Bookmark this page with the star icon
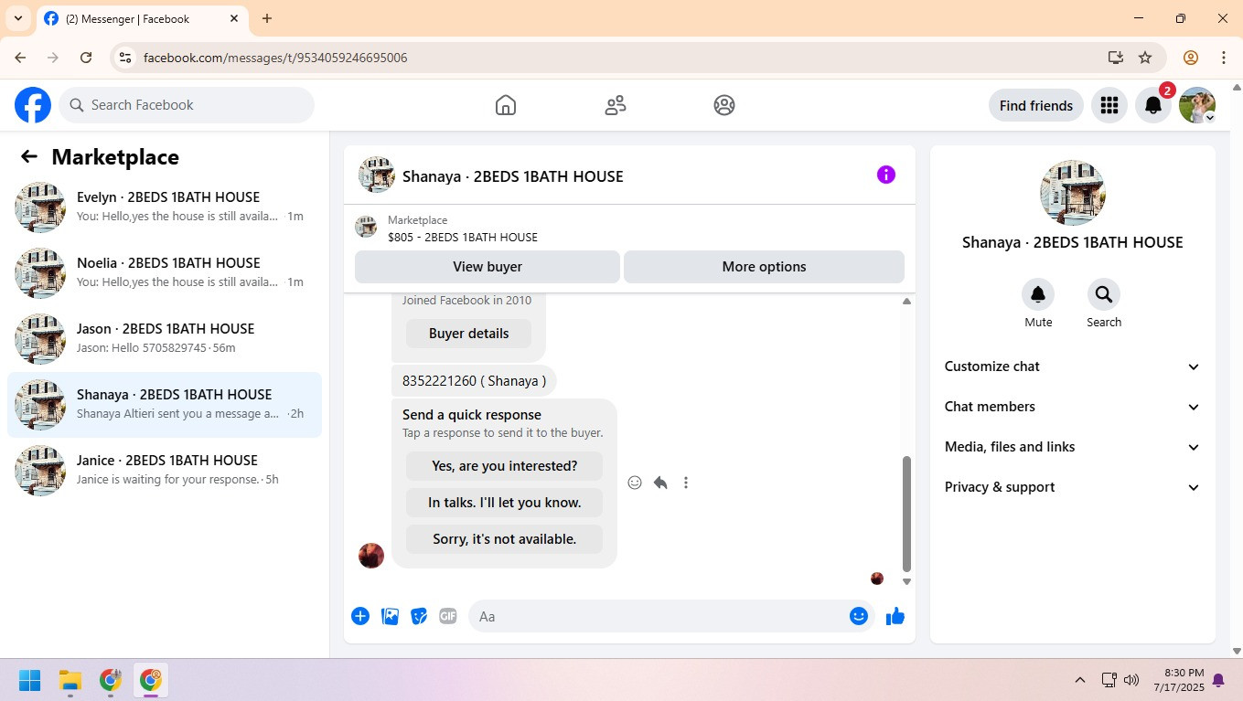Image resolution: width=1243 pixels, height=701 pixels. click(1145, 58)
